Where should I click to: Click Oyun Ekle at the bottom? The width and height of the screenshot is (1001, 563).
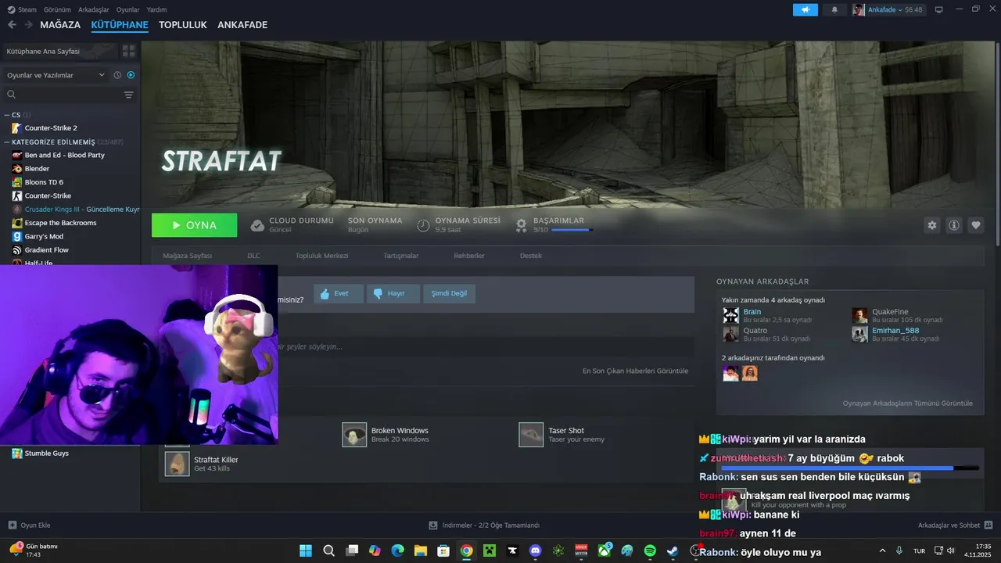pos(29,525)
